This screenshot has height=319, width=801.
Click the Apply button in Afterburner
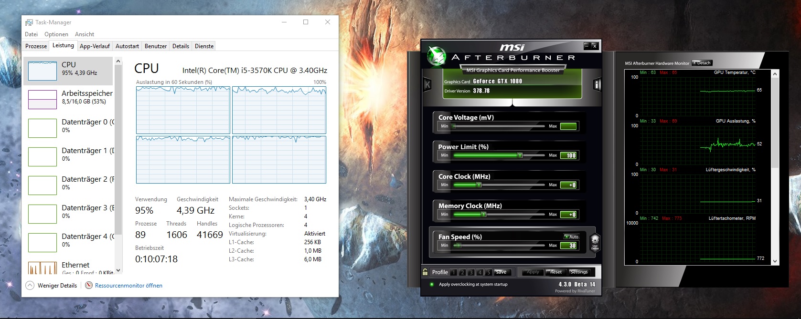533,272
